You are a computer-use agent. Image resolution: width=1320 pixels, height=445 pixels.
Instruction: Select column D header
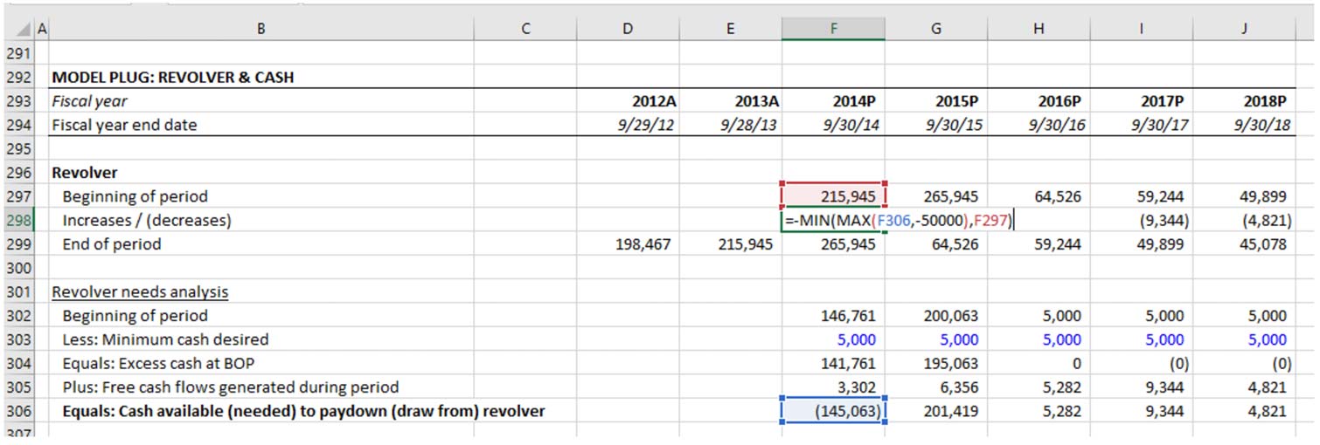[628, 29]
